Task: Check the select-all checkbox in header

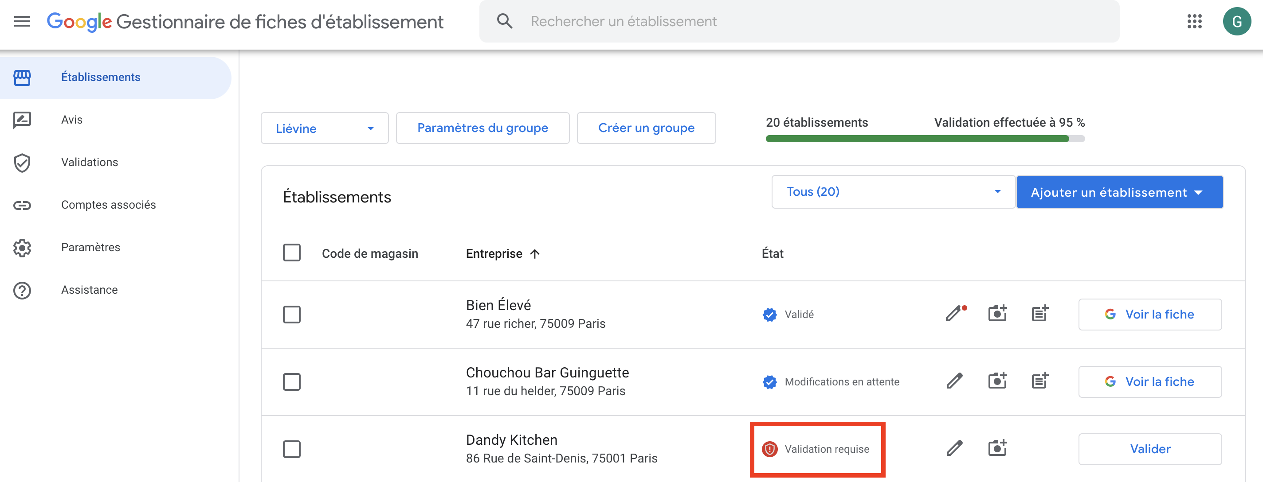Action: pos(292,253)
